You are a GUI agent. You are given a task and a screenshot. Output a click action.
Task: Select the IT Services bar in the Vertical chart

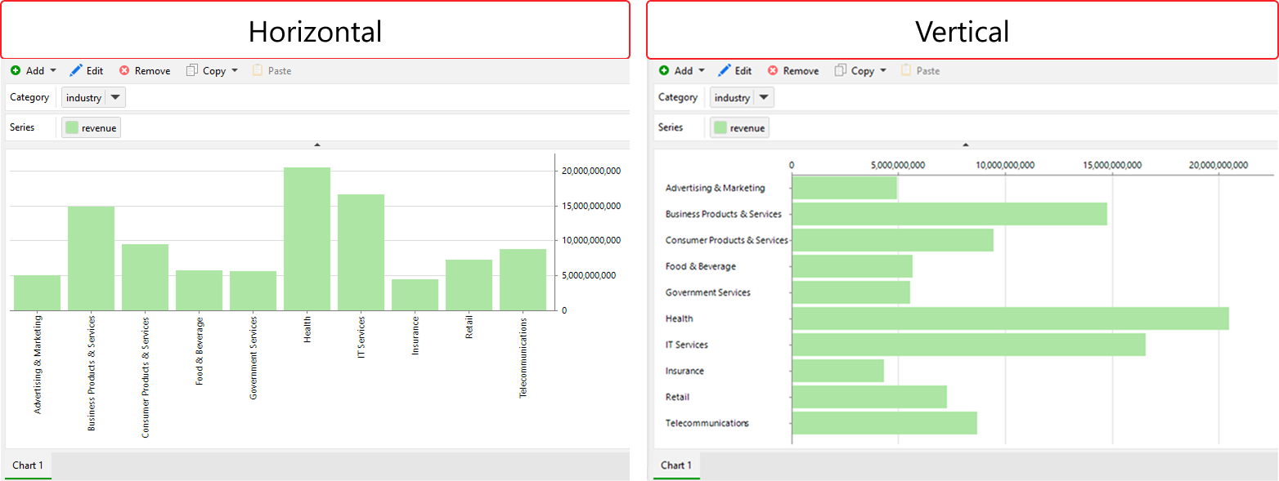pos(969,345)
